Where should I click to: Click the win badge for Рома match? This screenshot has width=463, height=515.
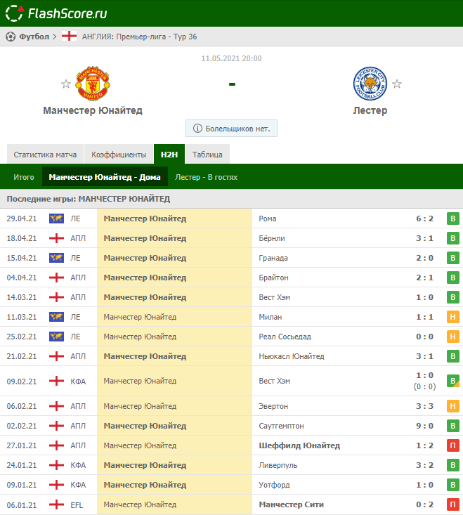click(x=453, y=219)
